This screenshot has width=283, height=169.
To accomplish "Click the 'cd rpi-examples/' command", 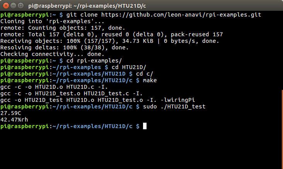I will [x=94, y=61].
